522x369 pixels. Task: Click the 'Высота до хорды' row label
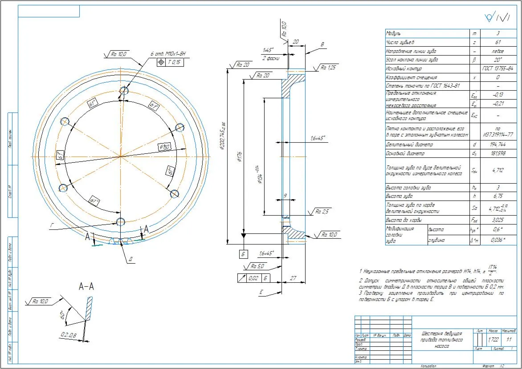point(403,220)
